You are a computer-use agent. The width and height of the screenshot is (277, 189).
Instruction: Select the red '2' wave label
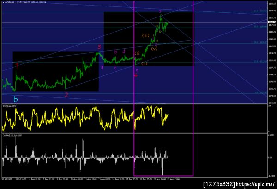pos(66,95)
